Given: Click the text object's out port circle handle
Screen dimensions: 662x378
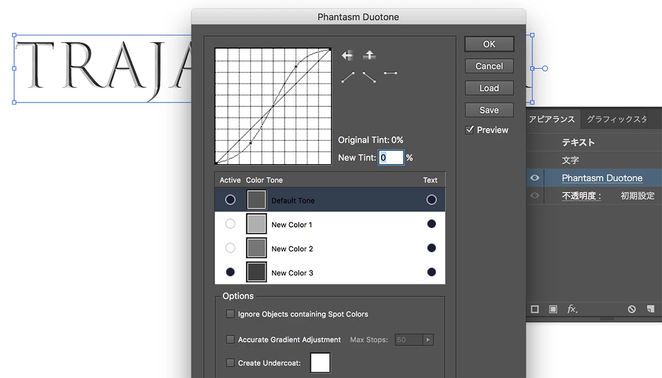Looking at the screenshot, I should [x=545, y=69].
